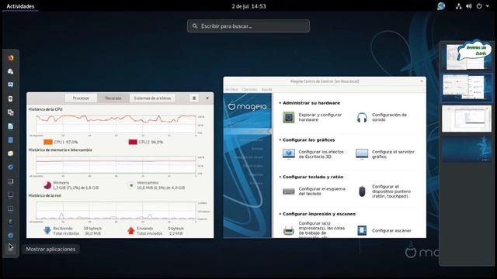
Task: Click the volume speaker icon in top bar
Action: (469, 6)
